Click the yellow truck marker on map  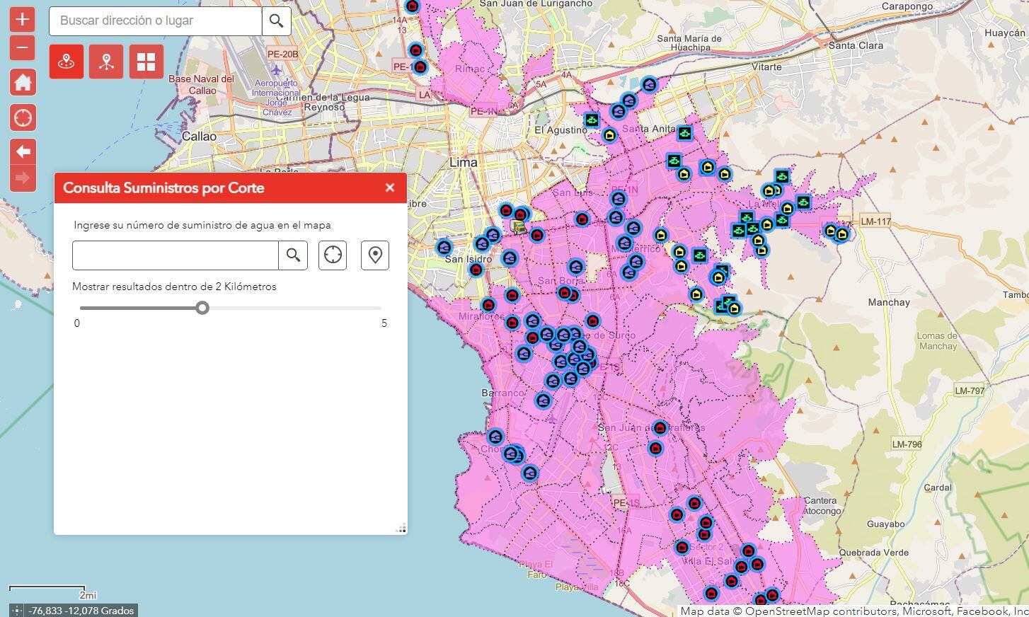[x=519, y=226]
